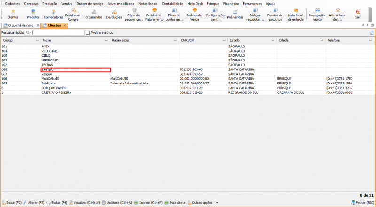Open the Produtos toolbar icon
The image size is (376, 207).
(33, 14)
